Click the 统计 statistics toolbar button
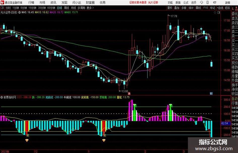The width and height of the screenshot is (238, 153). 191,8
